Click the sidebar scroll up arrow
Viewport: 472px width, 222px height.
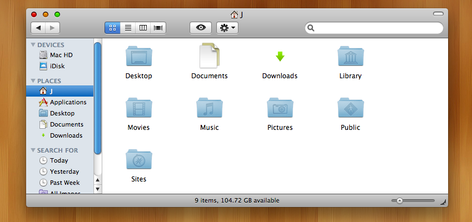point(97,180)
